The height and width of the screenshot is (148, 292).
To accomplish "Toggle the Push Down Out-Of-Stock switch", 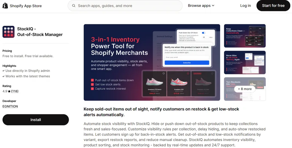I will point(204,33).
